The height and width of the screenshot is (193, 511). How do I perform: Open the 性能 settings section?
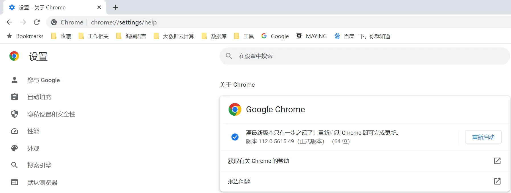tap(33, 131)
